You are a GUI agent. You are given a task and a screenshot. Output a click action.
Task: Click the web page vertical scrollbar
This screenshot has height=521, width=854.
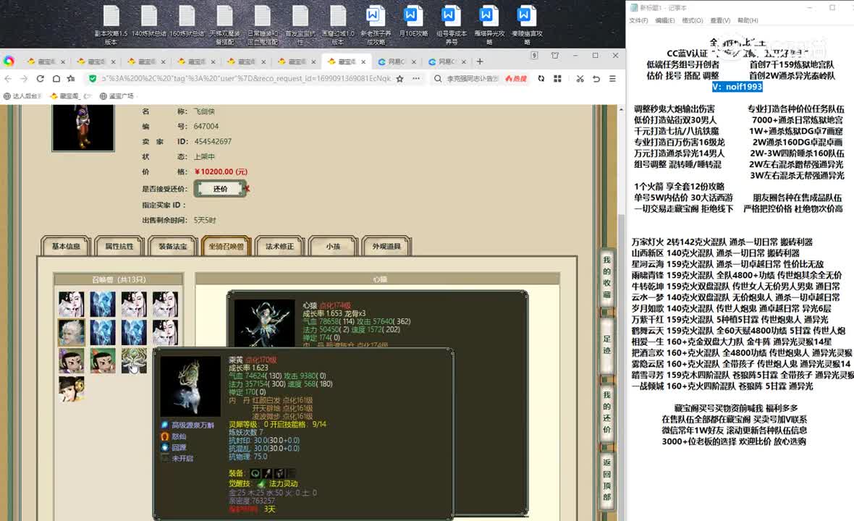click(622, 313)
